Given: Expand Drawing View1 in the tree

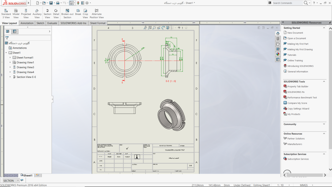Looking at the screenshot, I should click(x=10, y=62).
